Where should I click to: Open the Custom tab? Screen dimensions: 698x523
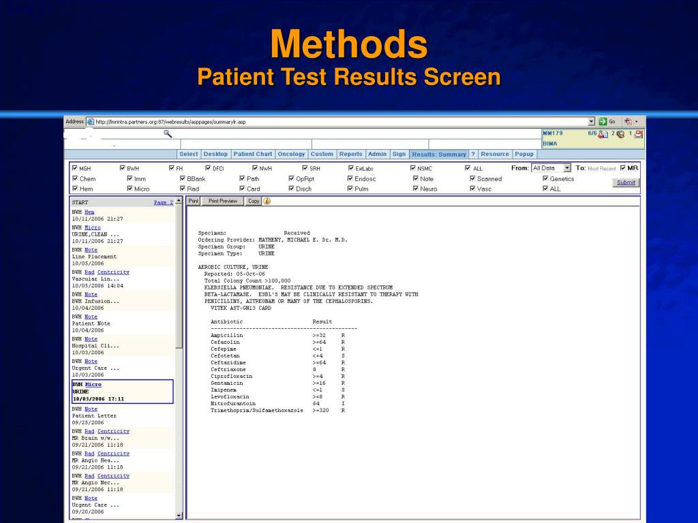(x=322, y=154)
